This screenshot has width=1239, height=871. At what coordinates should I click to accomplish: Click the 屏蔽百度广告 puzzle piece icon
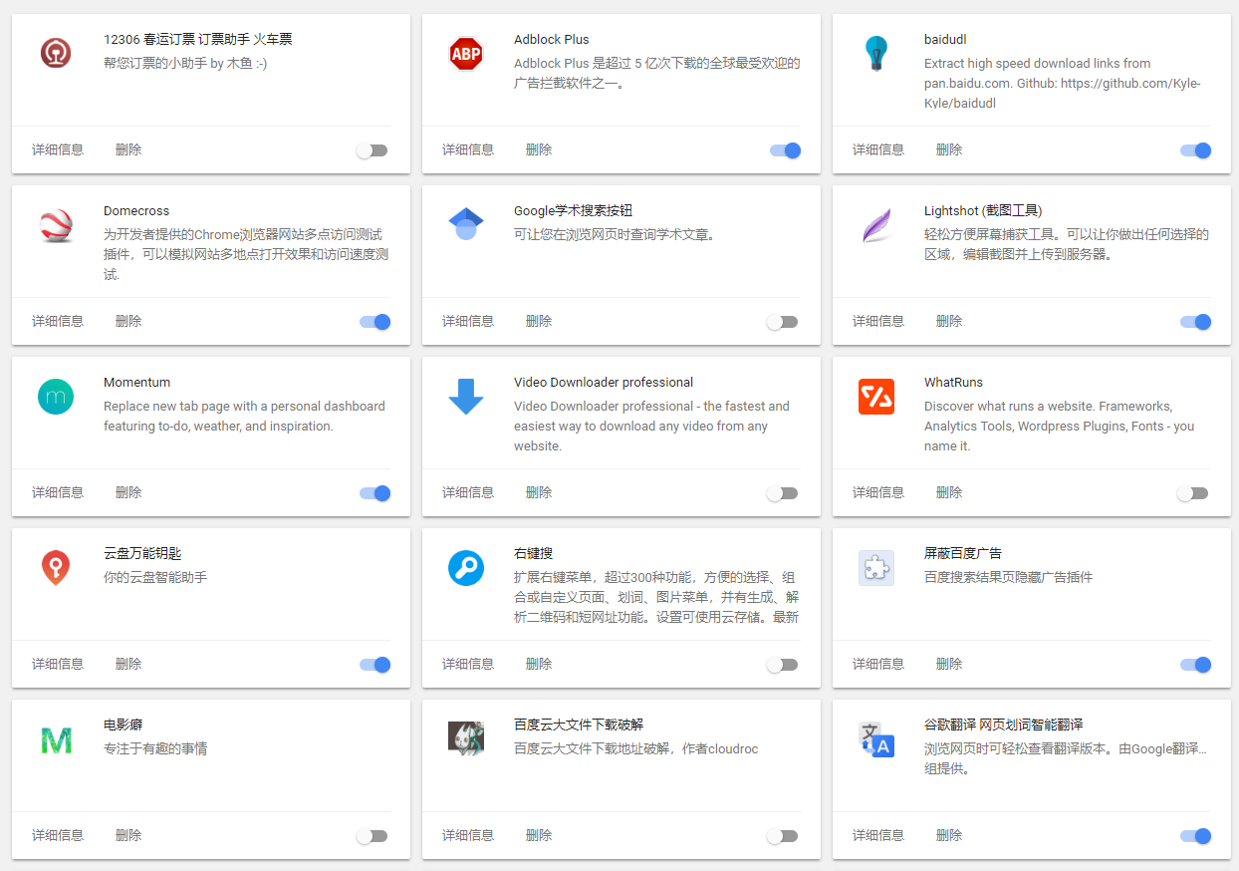[876, 568]
